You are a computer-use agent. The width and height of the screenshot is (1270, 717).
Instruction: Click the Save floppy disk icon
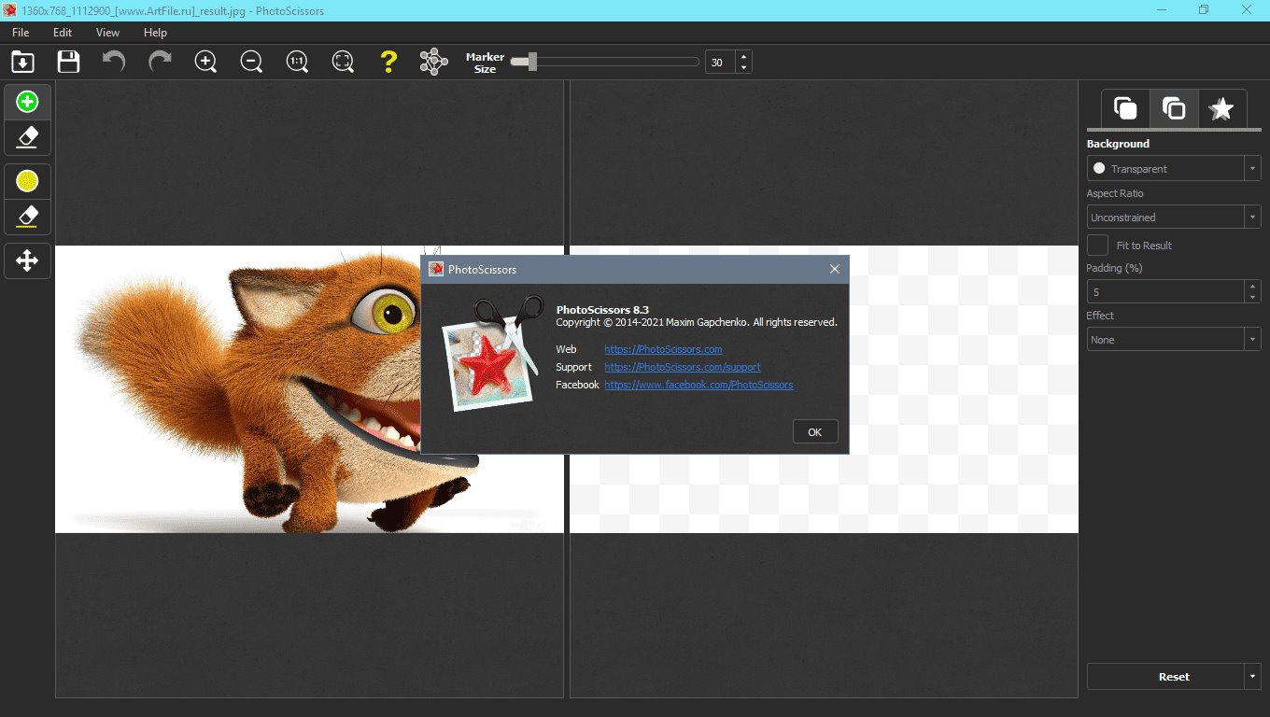point(68,63)
